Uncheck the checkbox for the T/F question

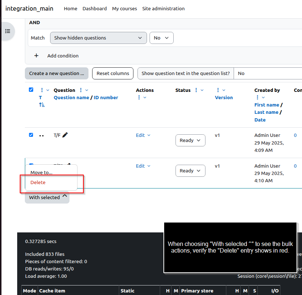(31, 135)
